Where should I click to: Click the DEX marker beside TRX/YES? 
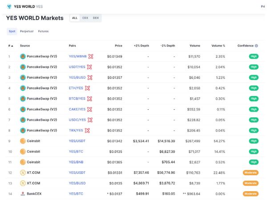click(87, 130)
